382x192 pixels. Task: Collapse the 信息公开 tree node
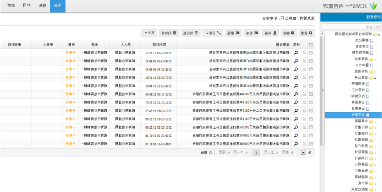coord(375,78)
